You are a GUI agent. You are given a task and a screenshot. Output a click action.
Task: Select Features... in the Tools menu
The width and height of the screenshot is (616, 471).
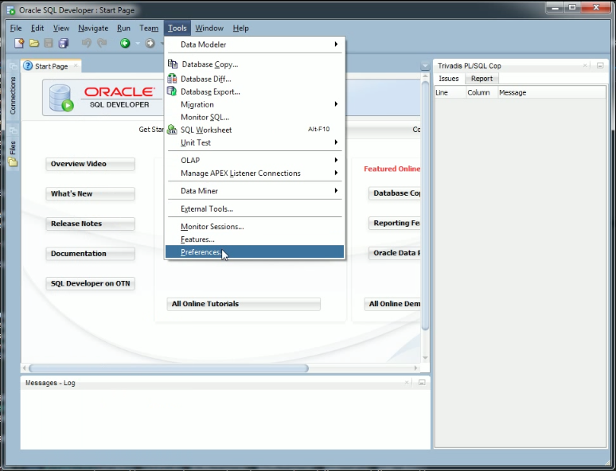pos(255,239)
